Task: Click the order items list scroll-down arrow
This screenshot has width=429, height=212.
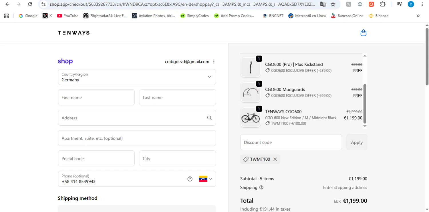Action: [365, 126]
